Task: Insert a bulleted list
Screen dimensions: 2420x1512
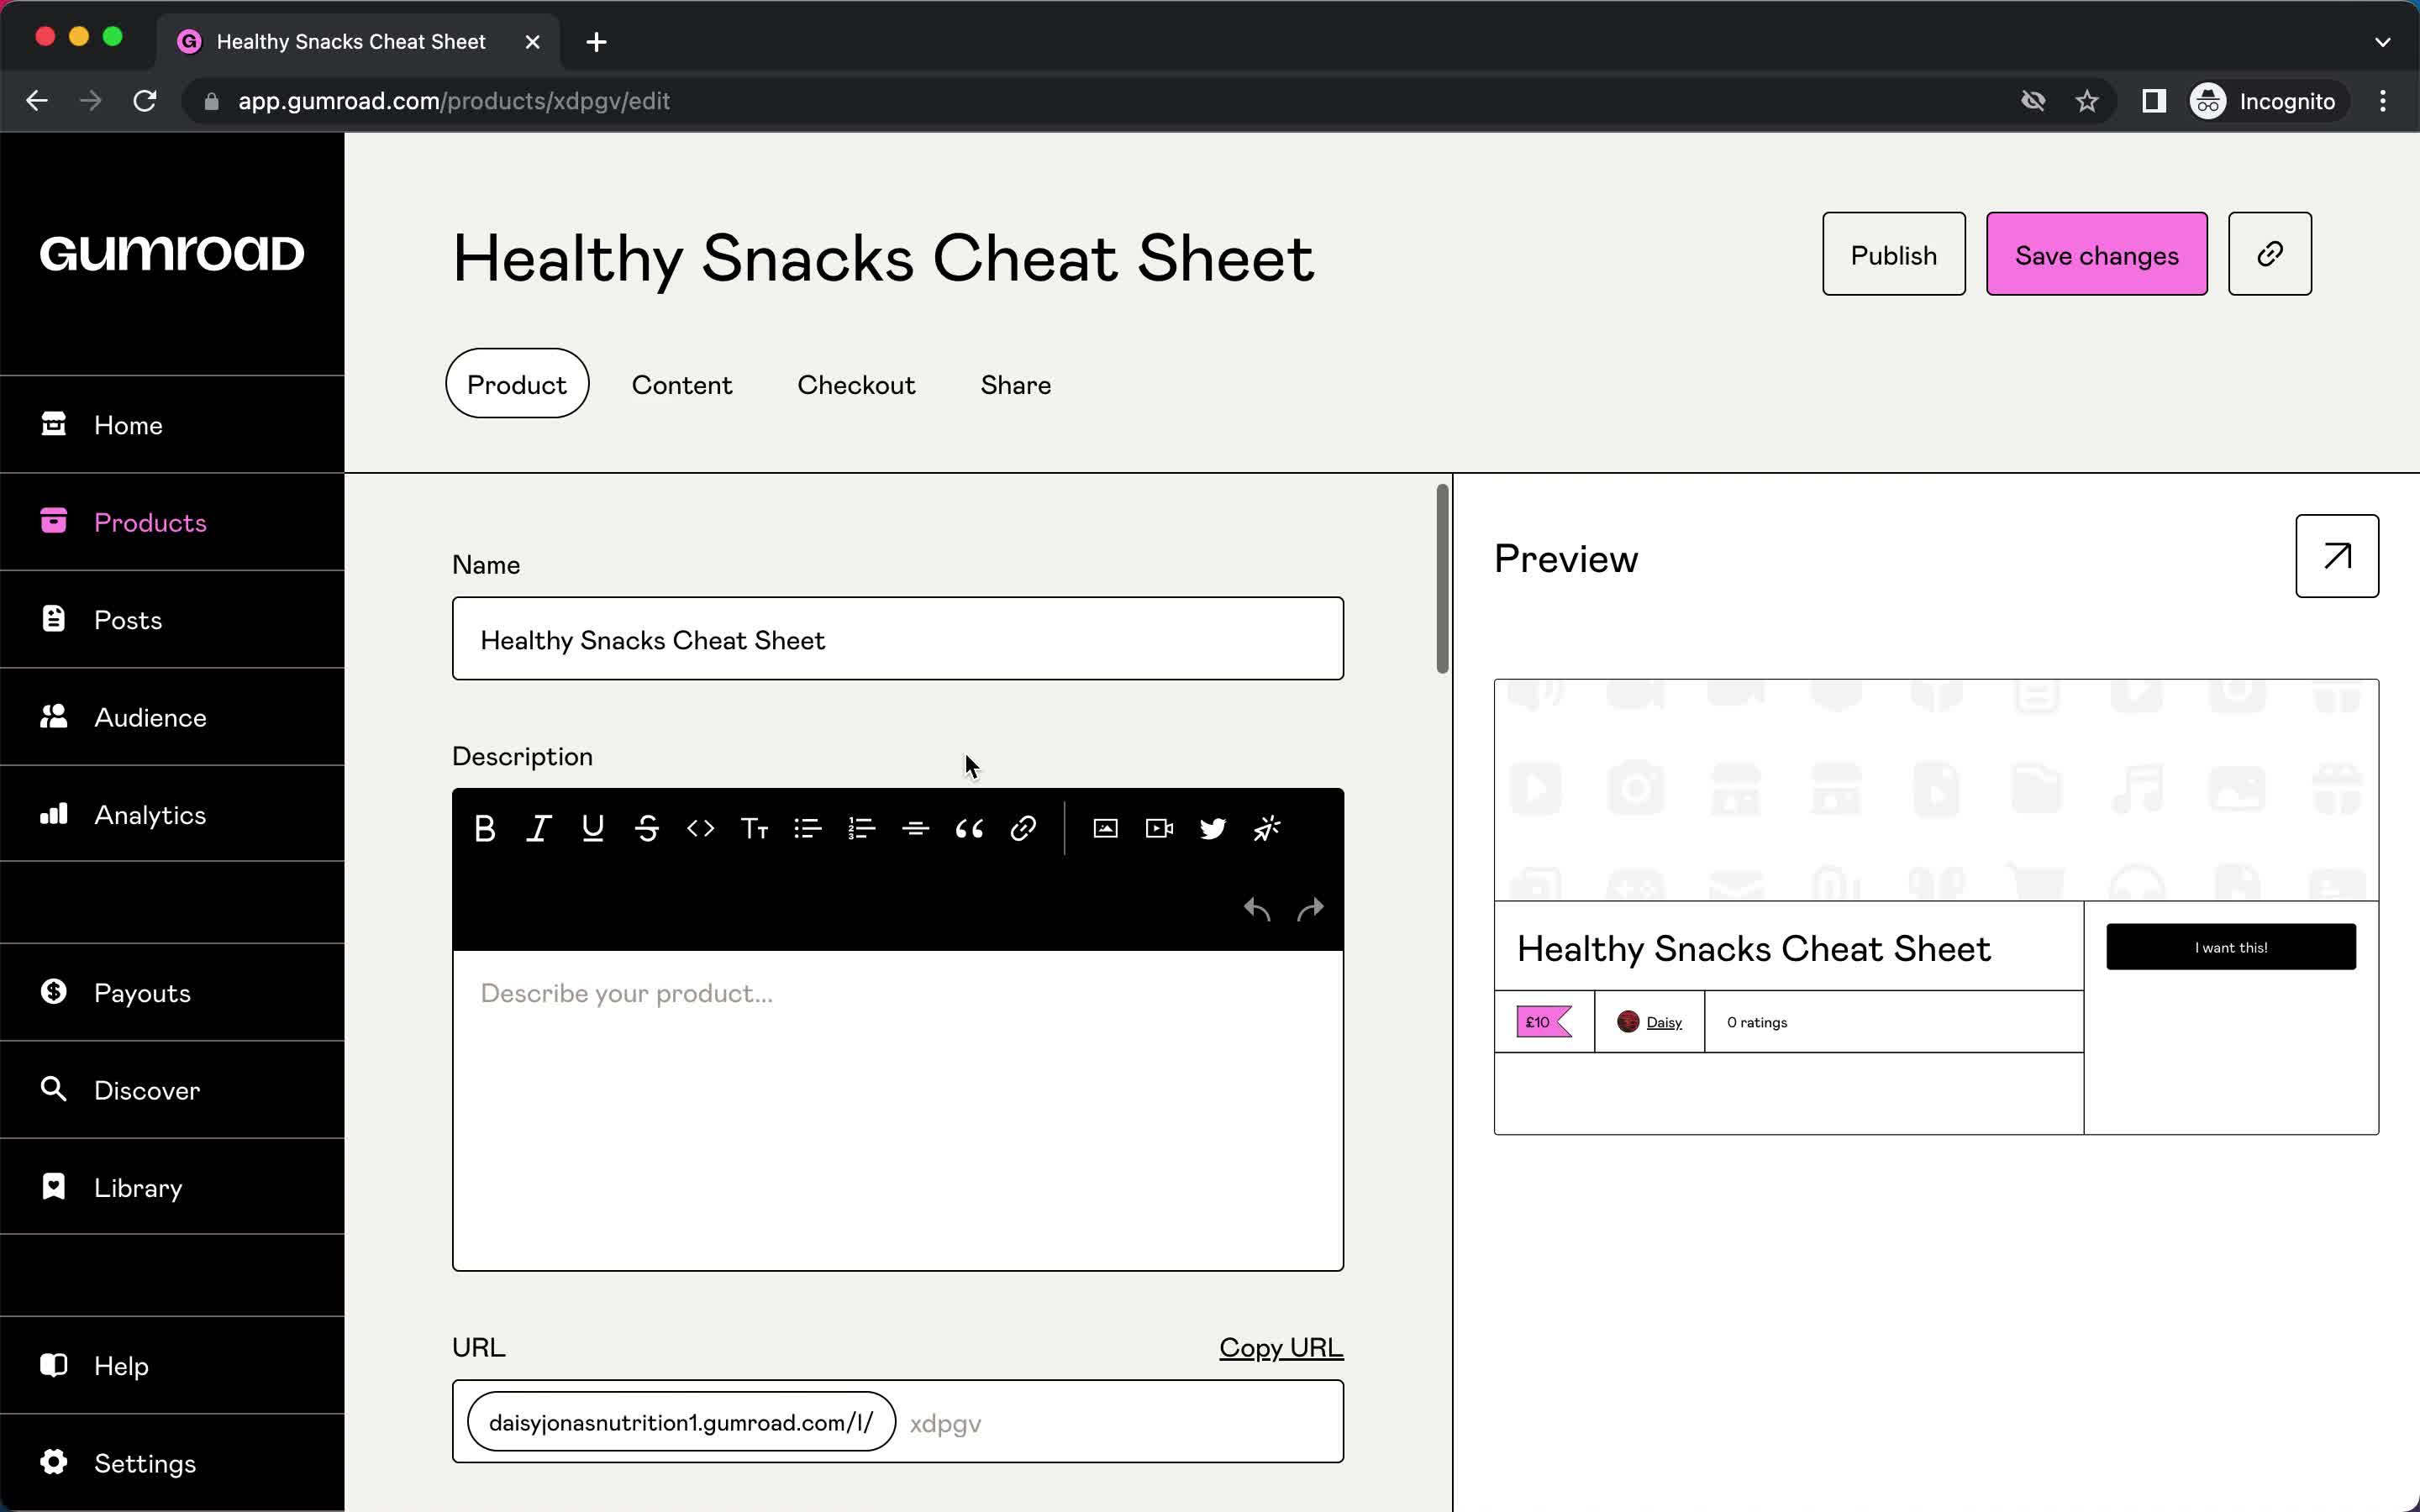Action: coord(808,828)
